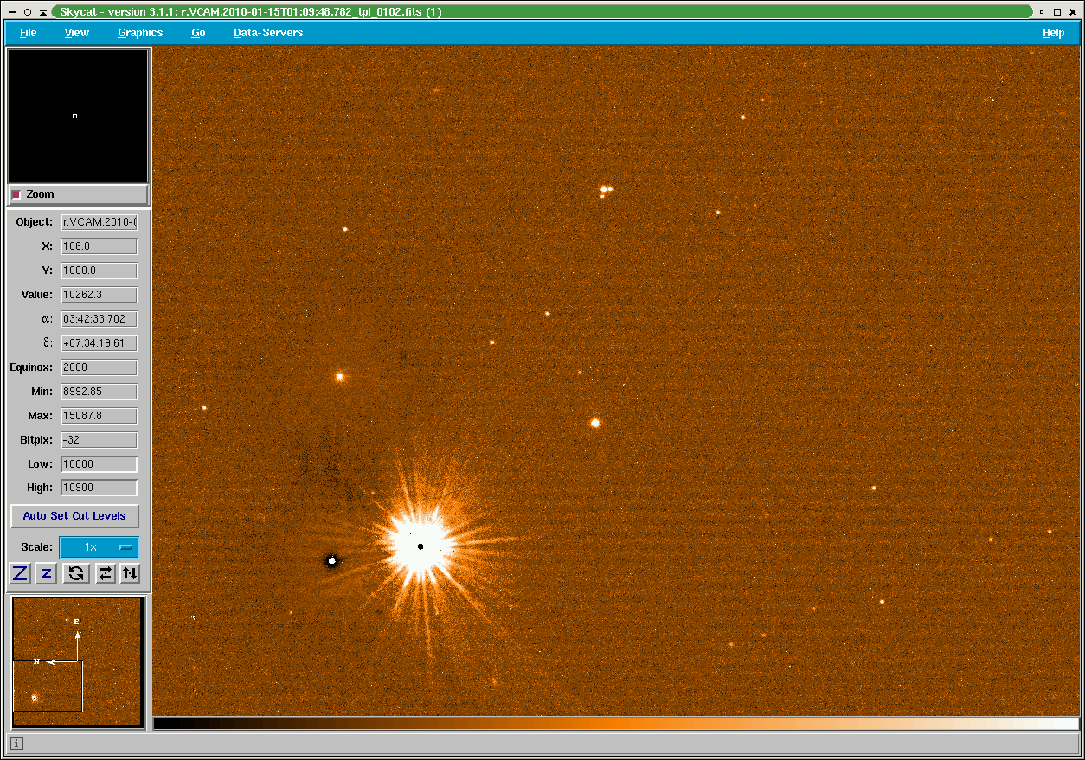Click the rotate image icon
Screen dimensions: 1085x760
[x=76, y=573]
